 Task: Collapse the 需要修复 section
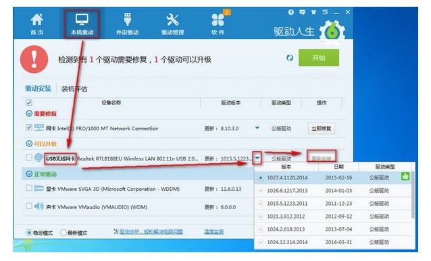tap(29, 113)
